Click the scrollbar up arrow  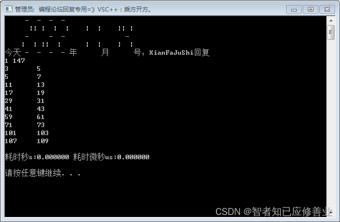point(331,21)
